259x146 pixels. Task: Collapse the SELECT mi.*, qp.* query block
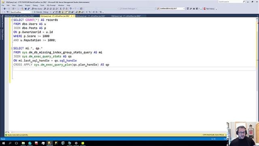point(12,48)
